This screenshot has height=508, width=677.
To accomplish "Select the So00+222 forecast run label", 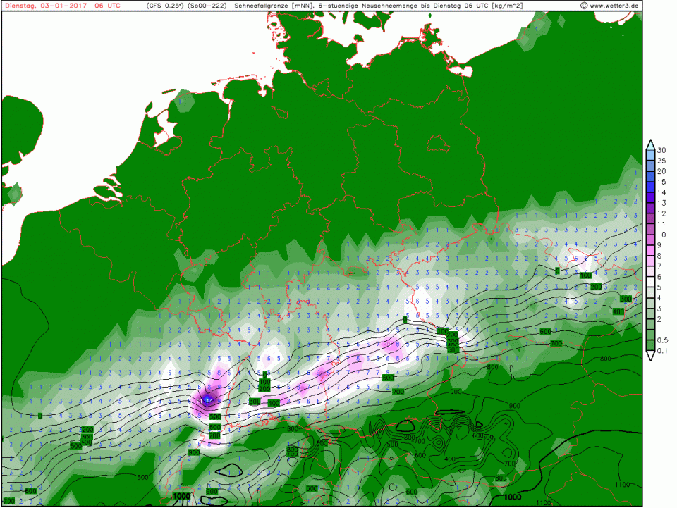I will (x=207, y=6).
